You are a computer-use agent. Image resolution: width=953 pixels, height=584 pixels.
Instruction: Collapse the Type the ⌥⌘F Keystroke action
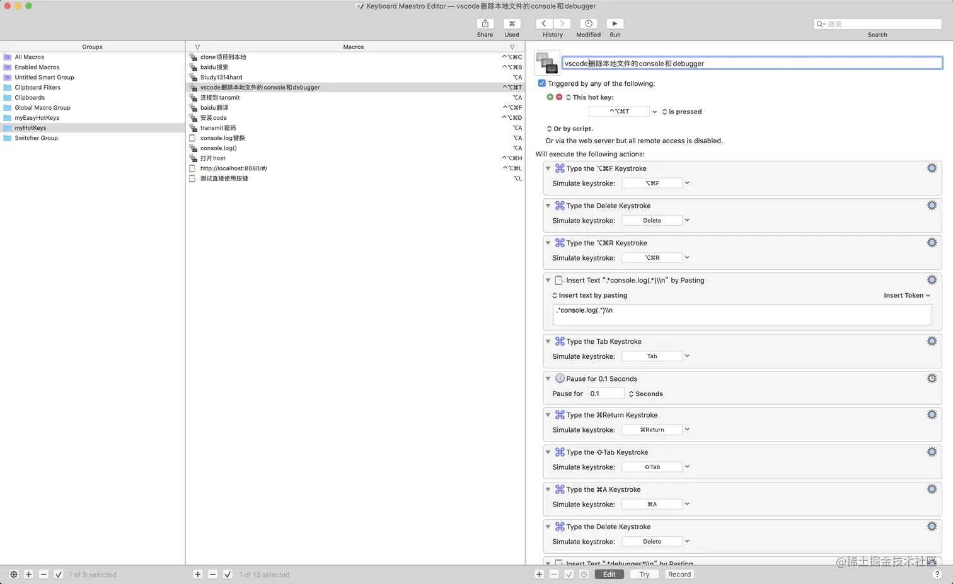[548, 168]
